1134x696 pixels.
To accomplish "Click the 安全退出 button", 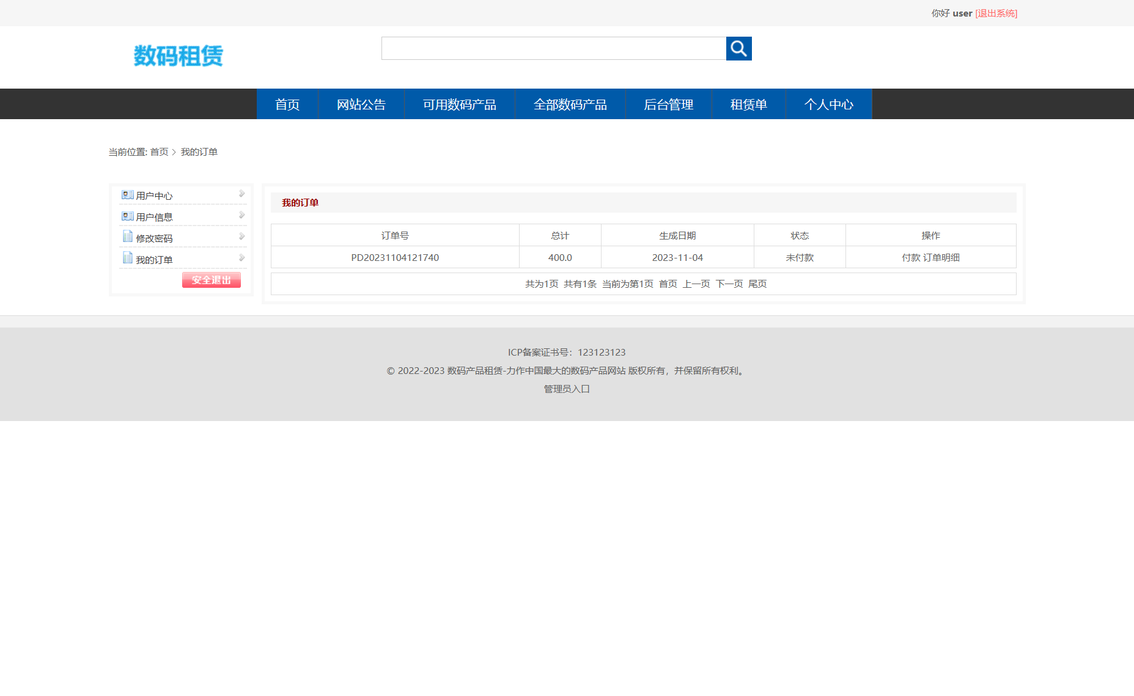I will pos(211,280).
